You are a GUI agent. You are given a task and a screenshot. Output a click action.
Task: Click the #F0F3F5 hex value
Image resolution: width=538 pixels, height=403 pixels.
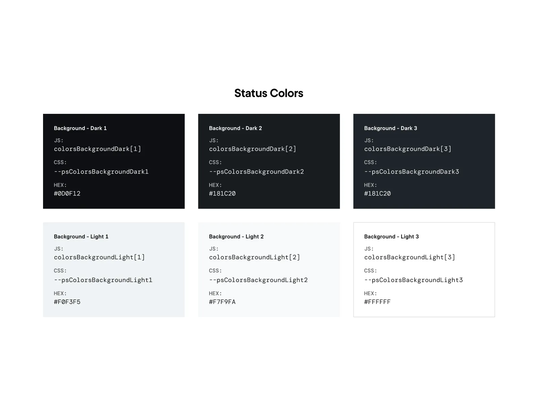[x=67, y=302]
